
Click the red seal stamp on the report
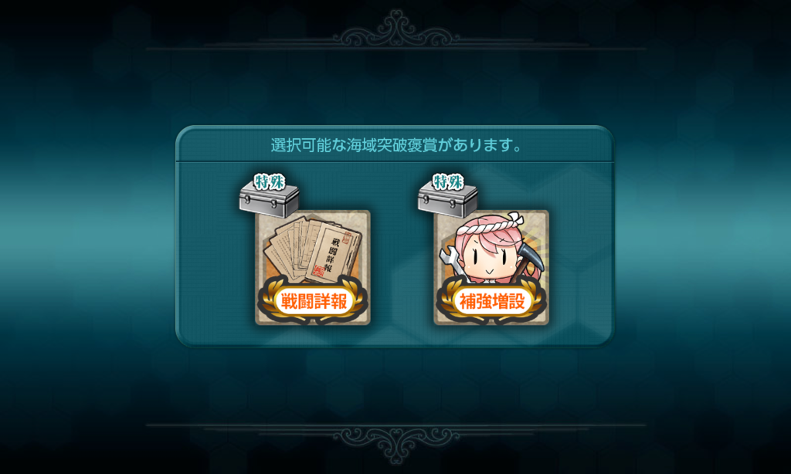point(321,273)
